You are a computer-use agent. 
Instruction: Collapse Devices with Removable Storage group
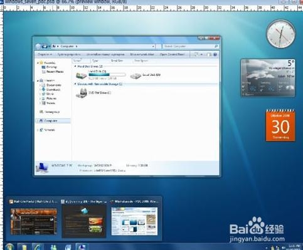[75, 84]
